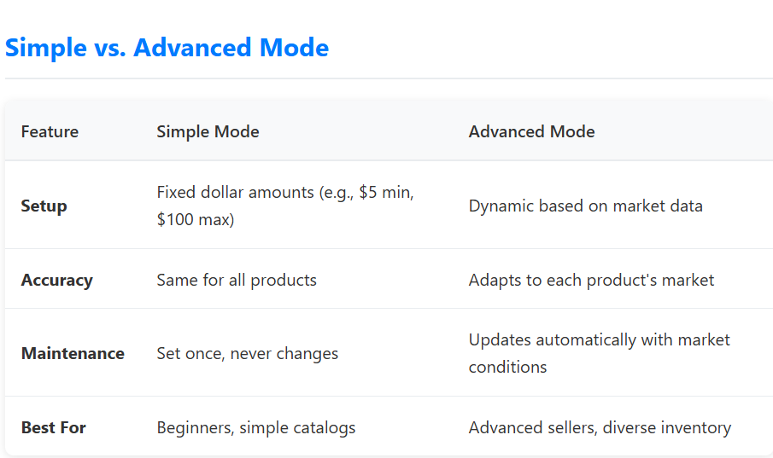Click the Best For row label

tap(53, 427)
